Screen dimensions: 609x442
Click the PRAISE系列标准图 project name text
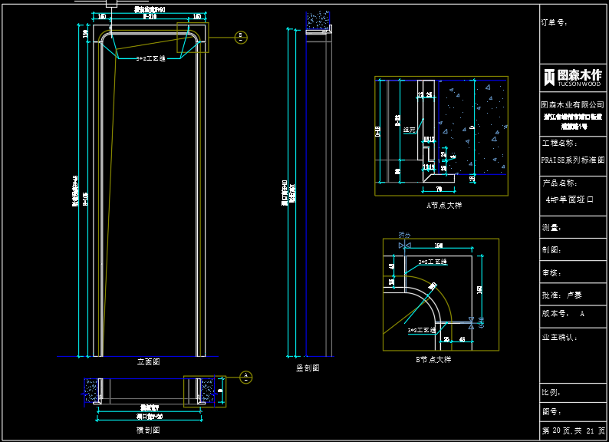(573, 160)
